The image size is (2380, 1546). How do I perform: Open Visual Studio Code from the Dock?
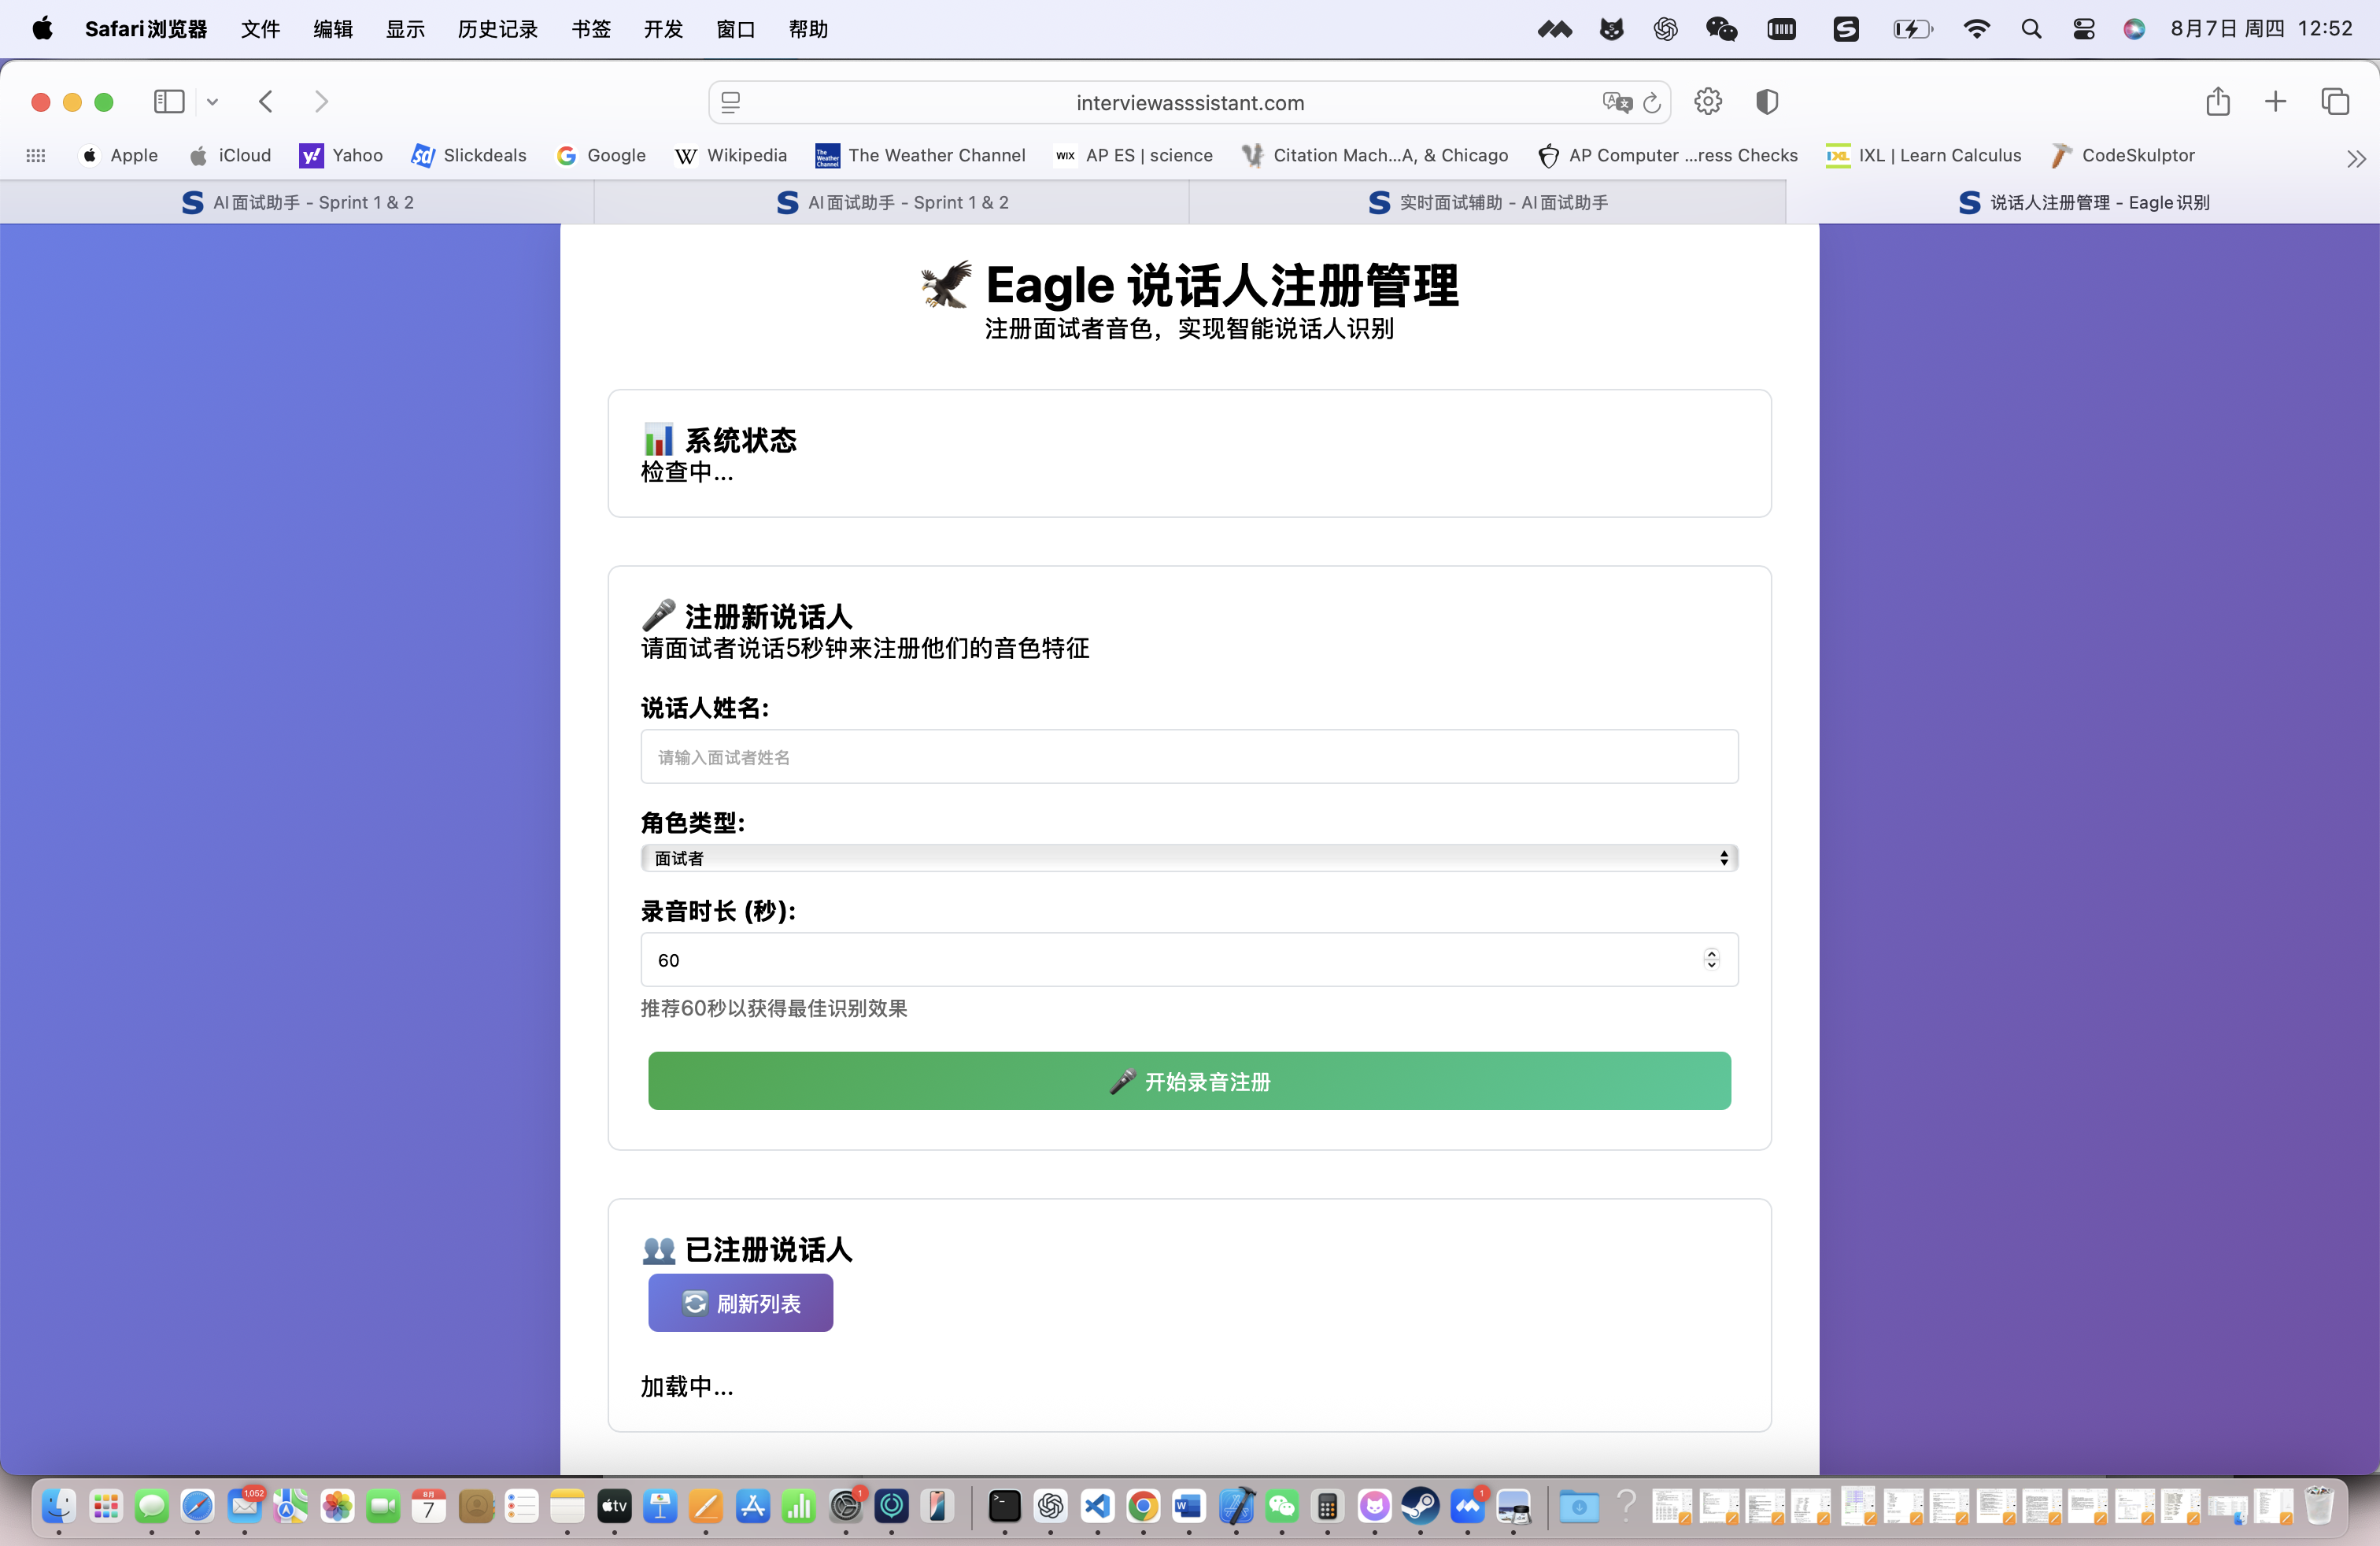click(1097, 1506)
